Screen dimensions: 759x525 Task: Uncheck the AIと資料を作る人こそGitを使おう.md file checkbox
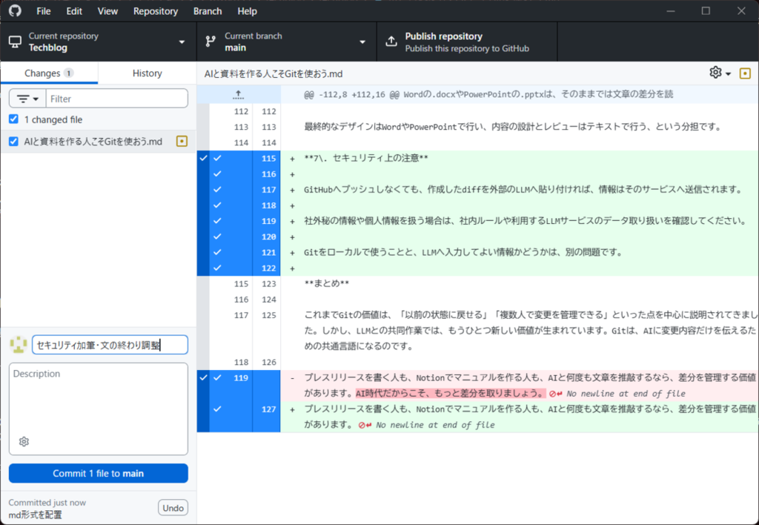tap(13, 142)
